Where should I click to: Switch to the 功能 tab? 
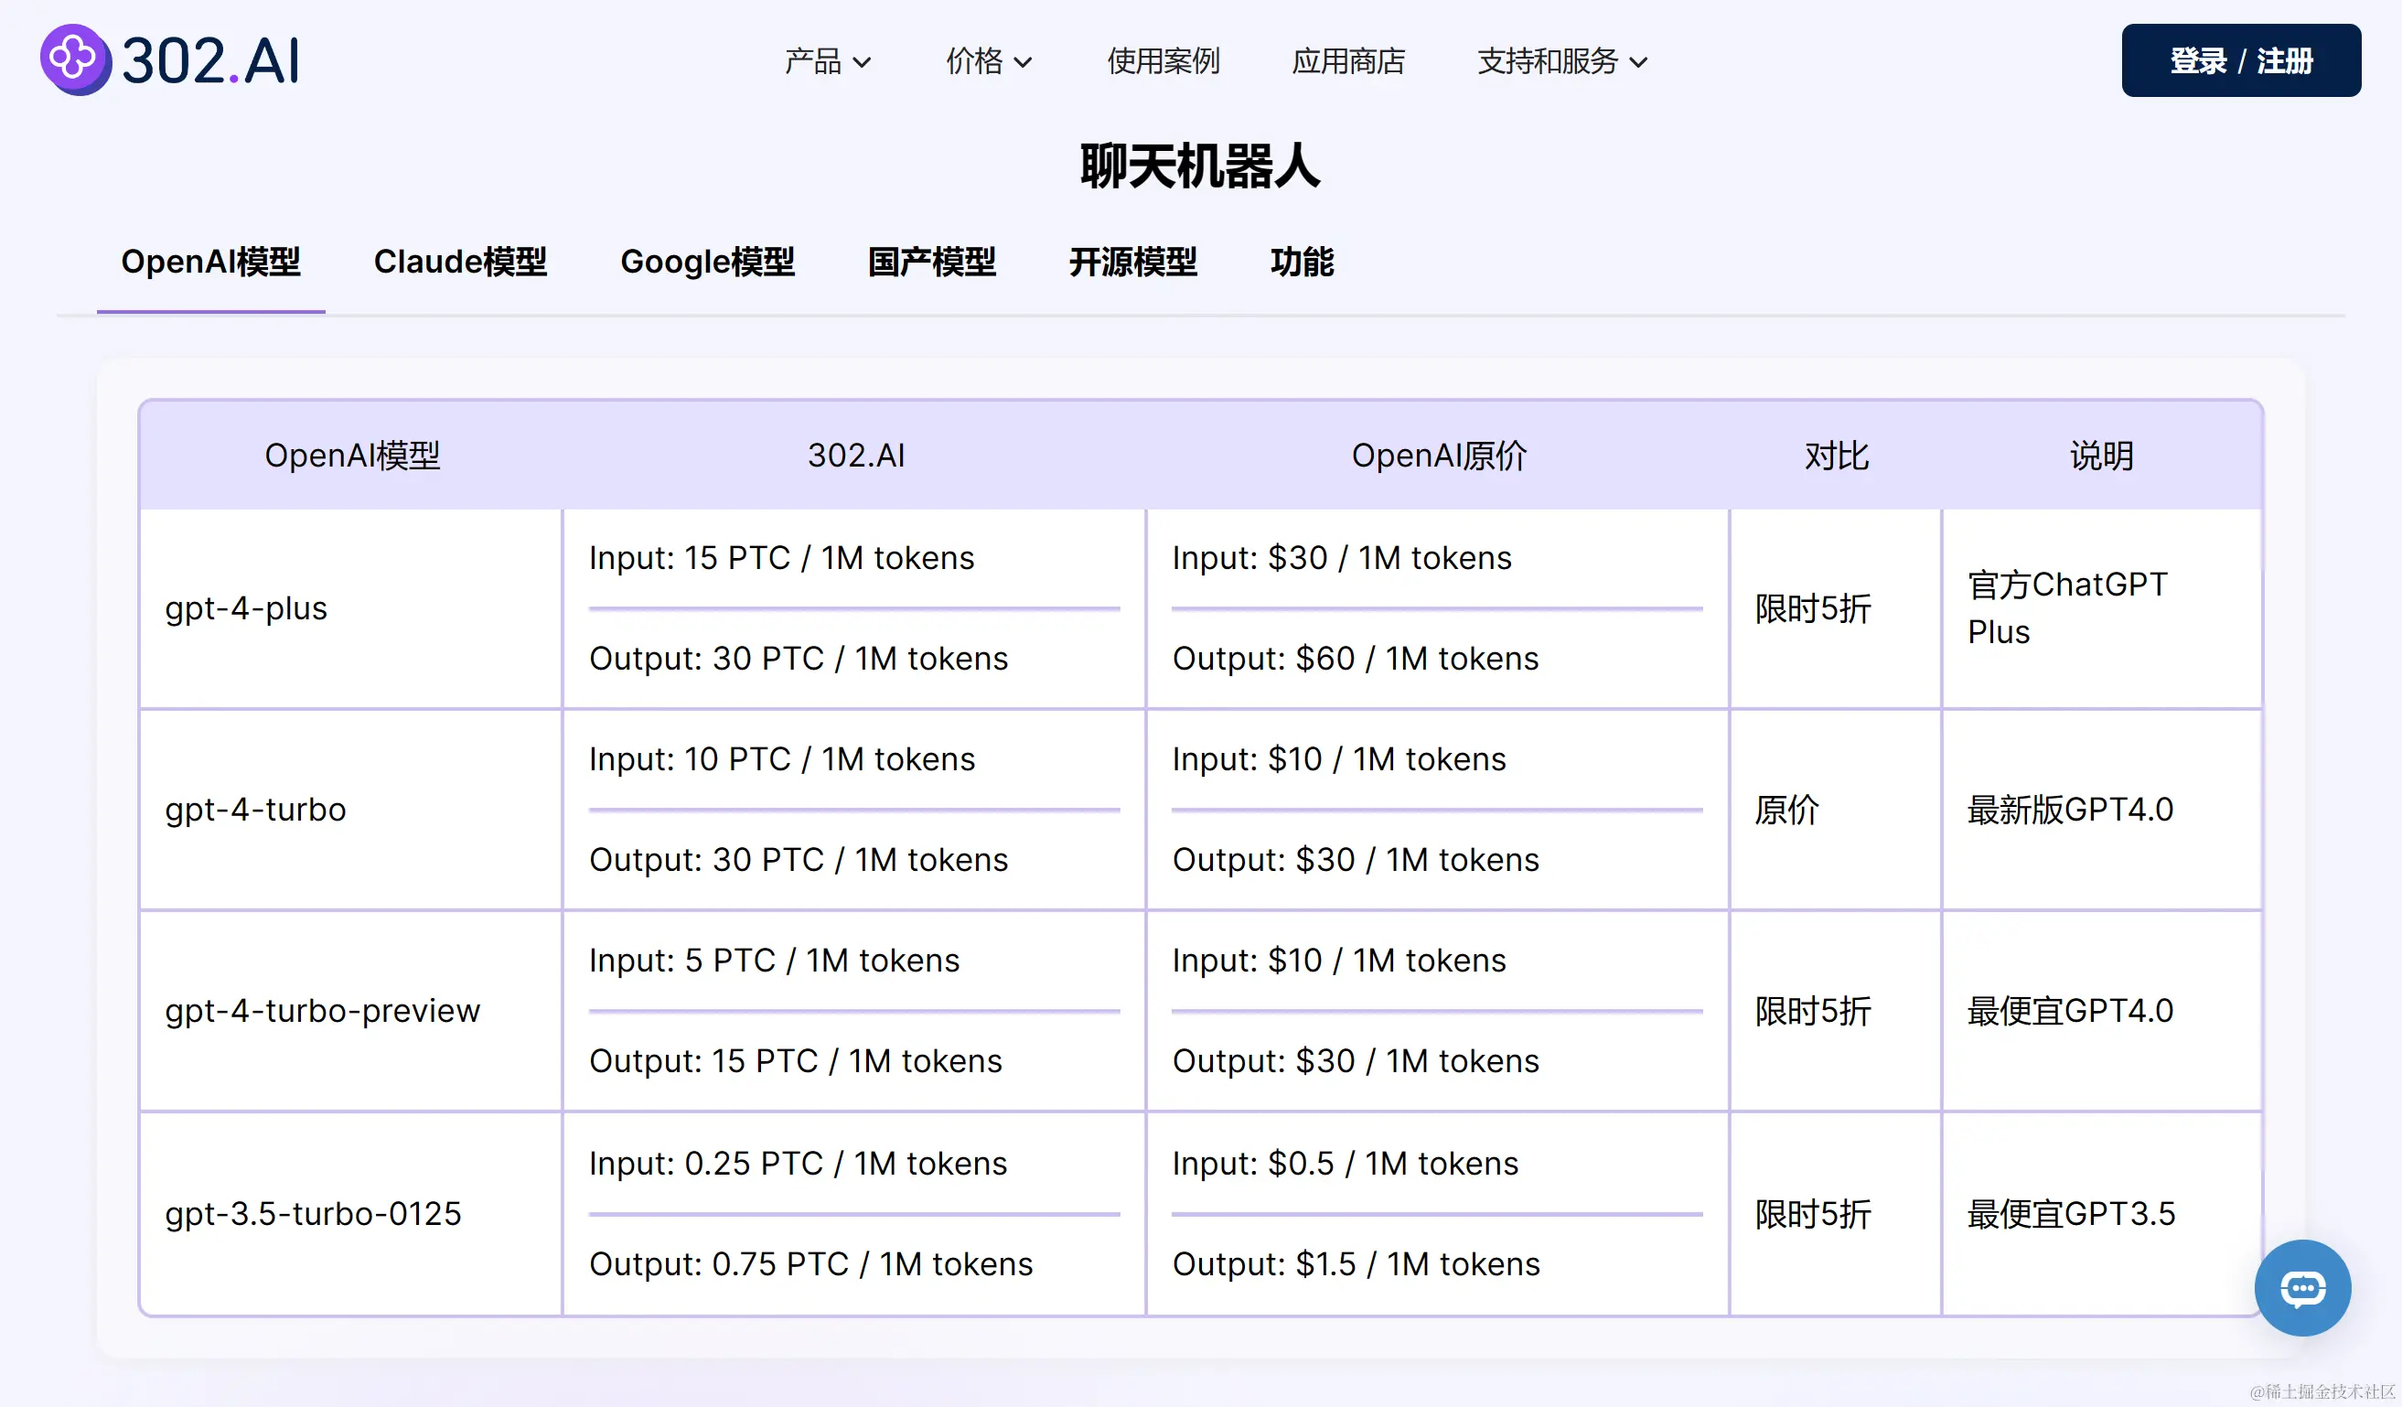1301,262
